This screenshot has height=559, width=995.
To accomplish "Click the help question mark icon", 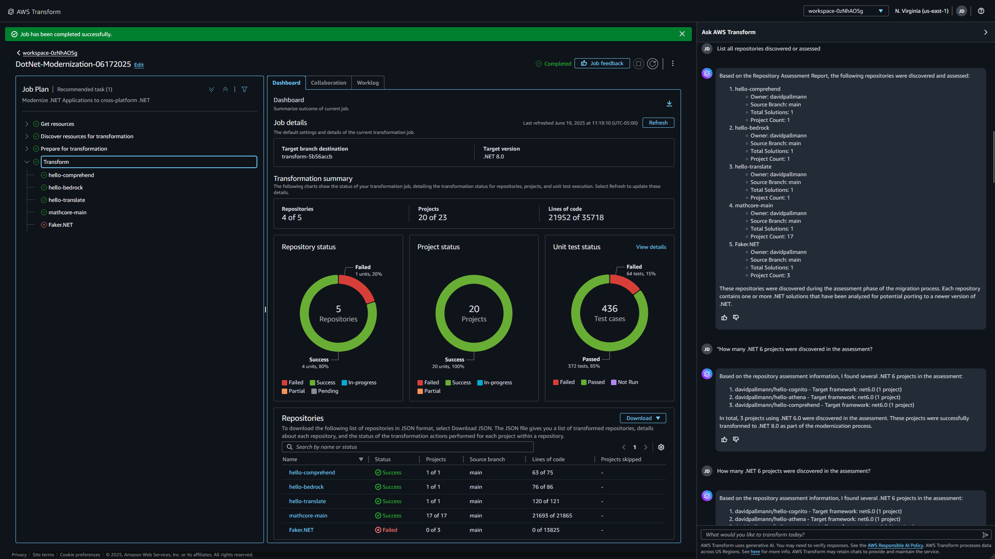I will (x=981, y=10).
